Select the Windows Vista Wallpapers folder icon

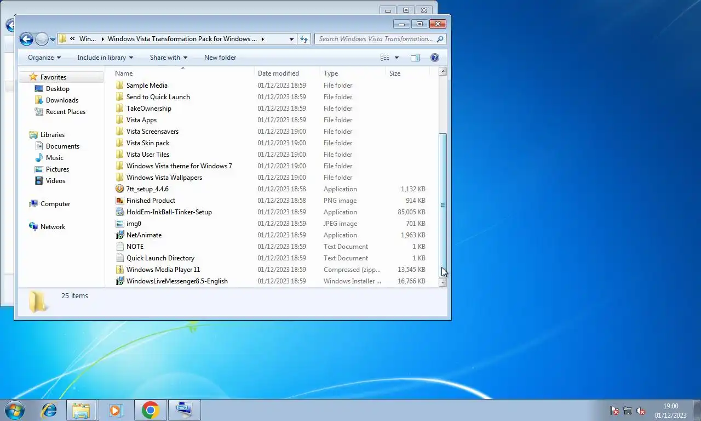click(120, 178)
